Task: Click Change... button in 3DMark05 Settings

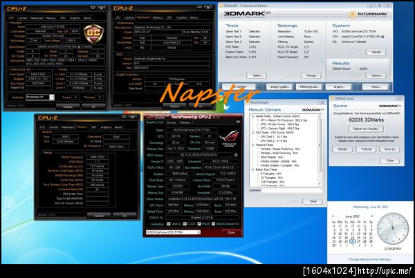Action: [x=311, y=75]
